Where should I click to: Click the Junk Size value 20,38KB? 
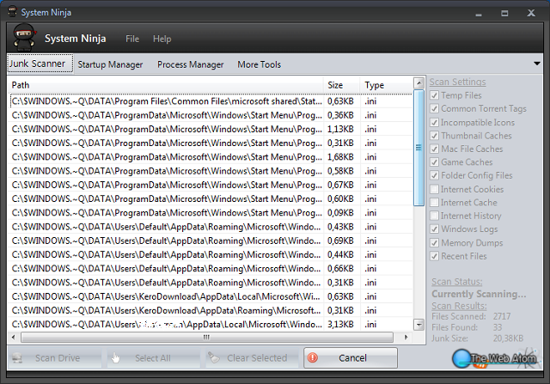click(508, 338)
